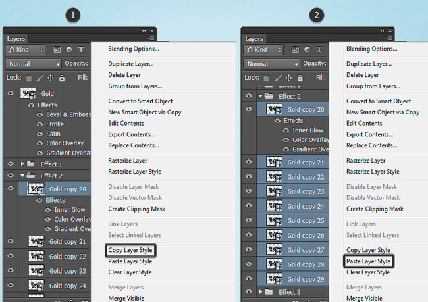Viewport: 428px width, 302px height.
Task: Open Normal blend mode dropdown in left panel
Action: 34,64
